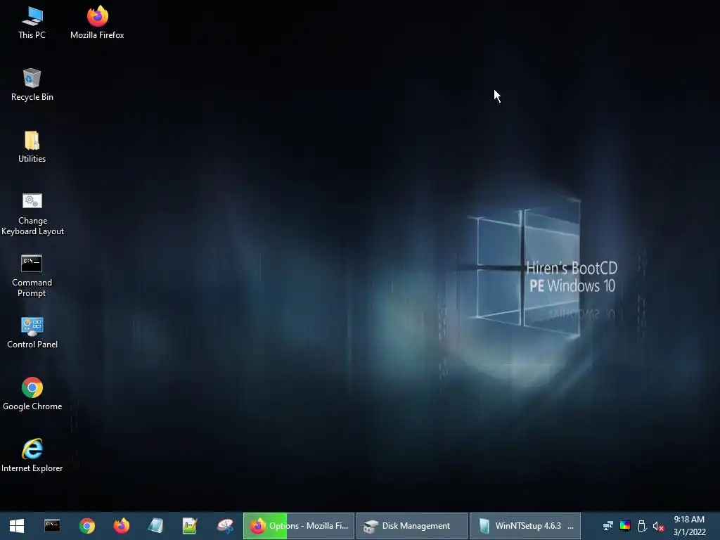Viewport: 720px width, 540px height.
Task: Click the green notepad pinned taskbar icon
Action: tap(190, 526)
